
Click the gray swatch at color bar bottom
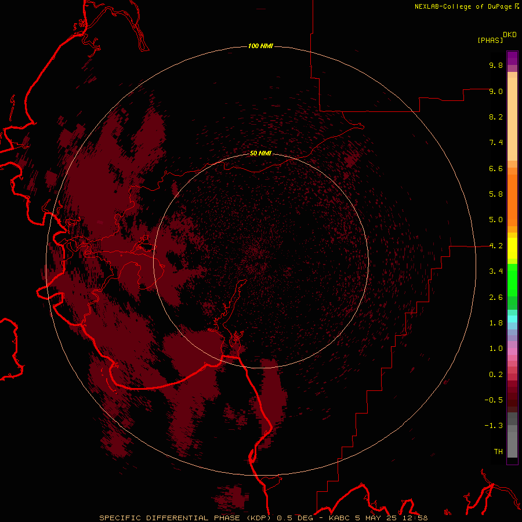(512, 444)
